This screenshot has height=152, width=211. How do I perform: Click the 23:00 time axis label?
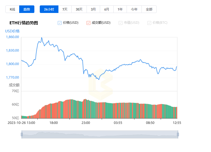click(86, 123)
